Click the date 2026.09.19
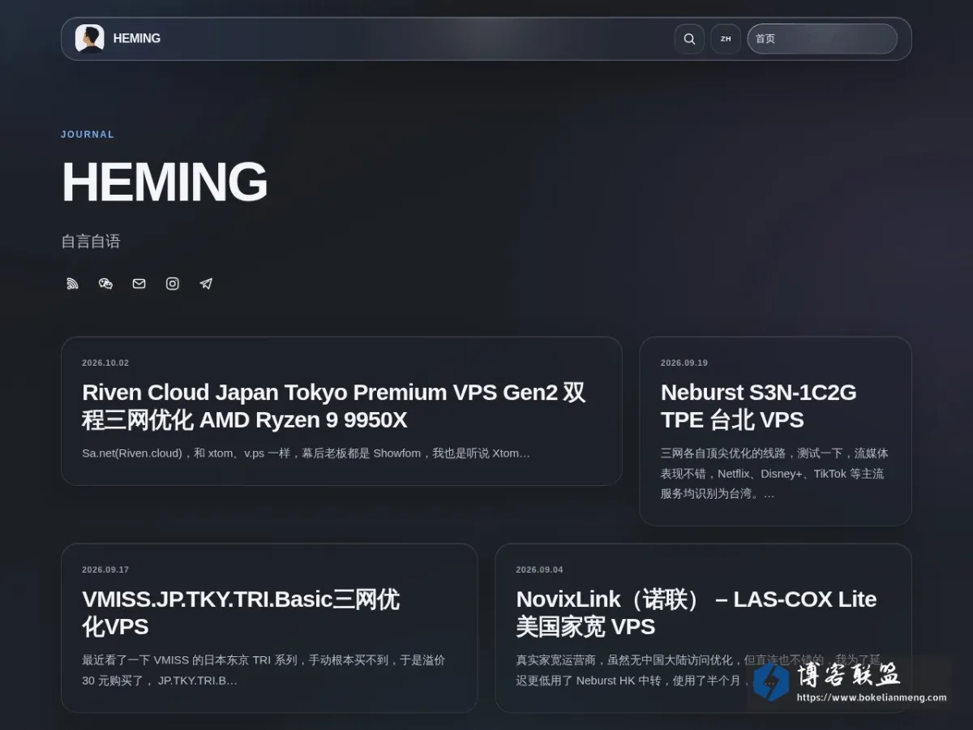 click(x=684, y=363)
